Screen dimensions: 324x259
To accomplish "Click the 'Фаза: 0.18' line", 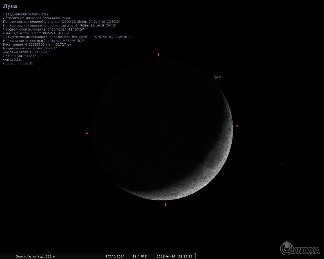I will coord(12,60).
